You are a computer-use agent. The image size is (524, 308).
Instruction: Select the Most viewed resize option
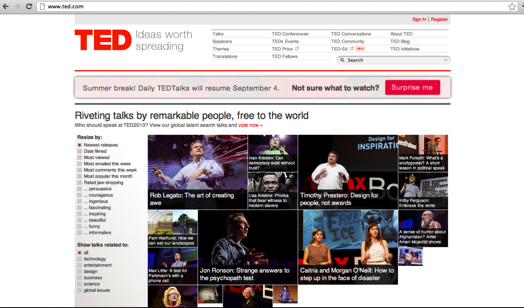(x=96, y=158)
